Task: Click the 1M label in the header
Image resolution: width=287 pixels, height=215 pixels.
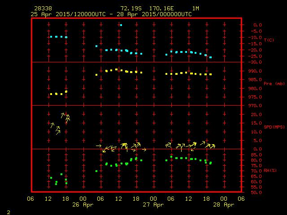Action: point(196,9)
